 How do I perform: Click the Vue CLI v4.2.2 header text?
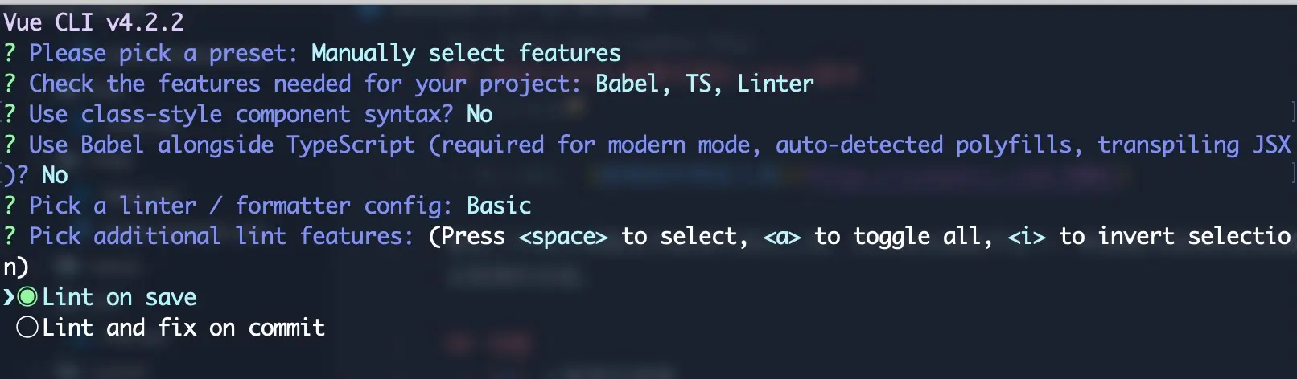pyautogui.click(x=93, y=22)
